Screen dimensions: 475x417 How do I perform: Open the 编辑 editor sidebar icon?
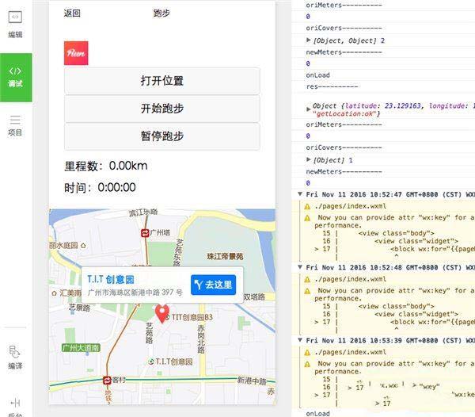[15, 25]
